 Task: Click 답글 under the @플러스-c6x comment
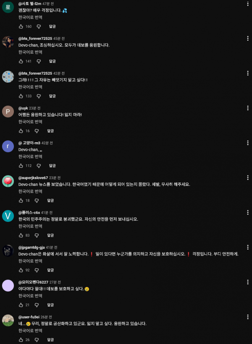pos(50,235)
